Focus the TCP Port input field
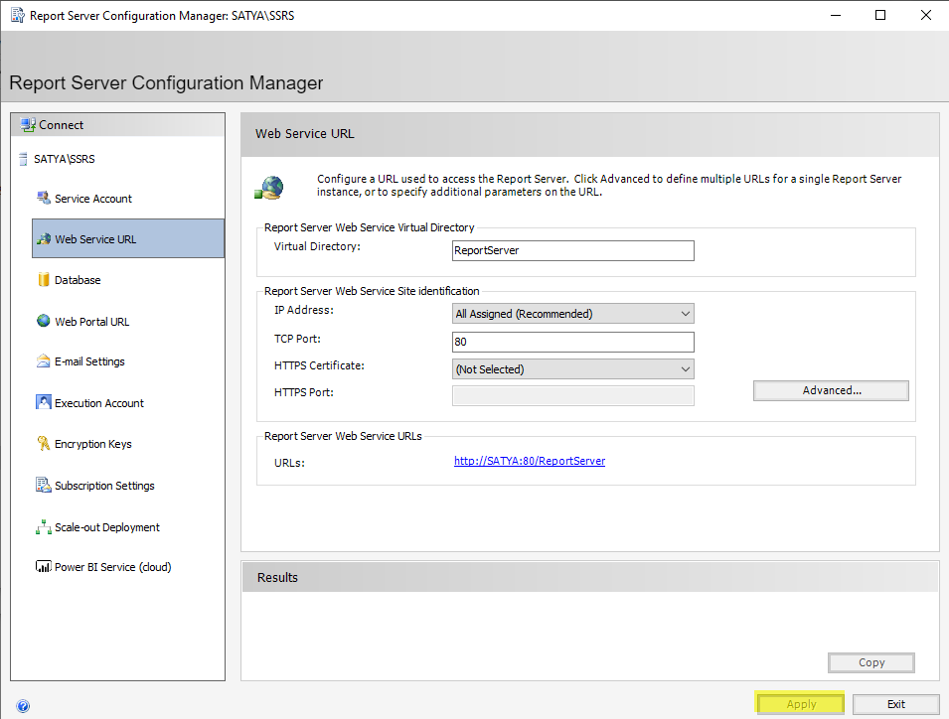The height and width of the screenshot is (719, 949). (572, 342)
